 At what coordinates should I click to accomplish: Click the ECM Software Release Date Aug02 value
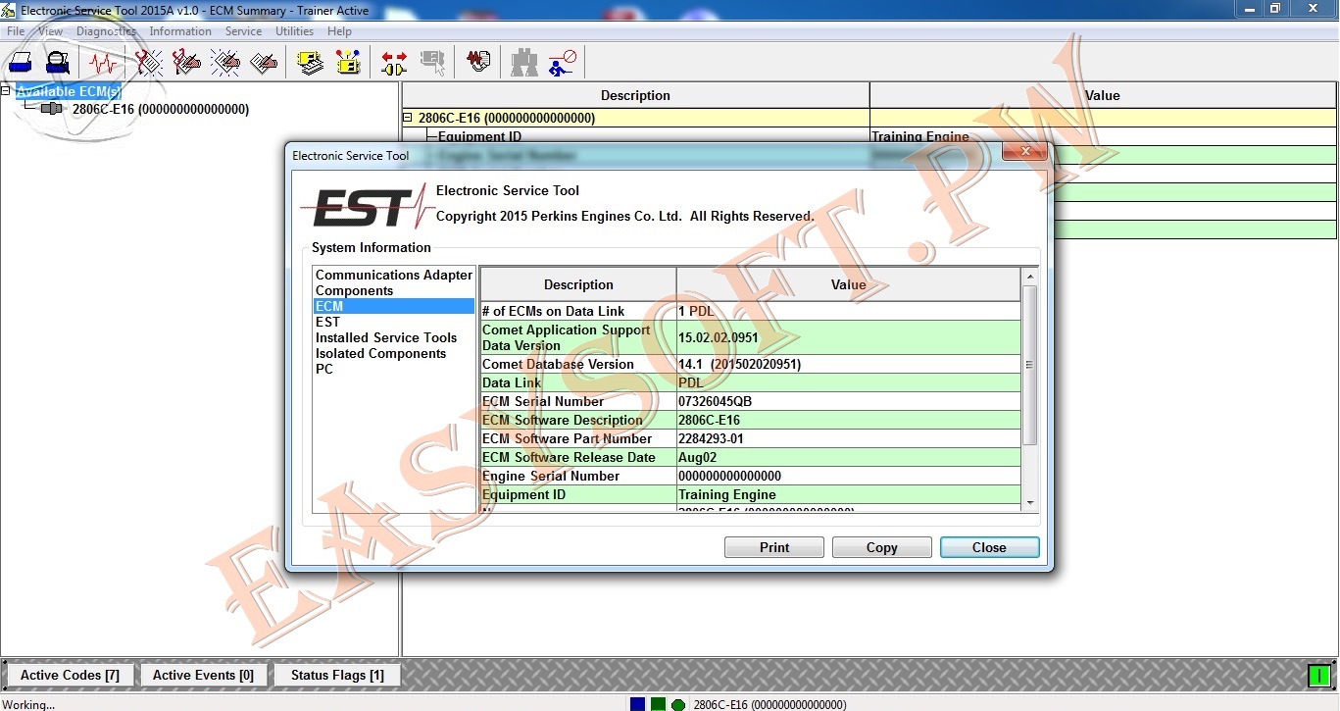tap(697, 457)
